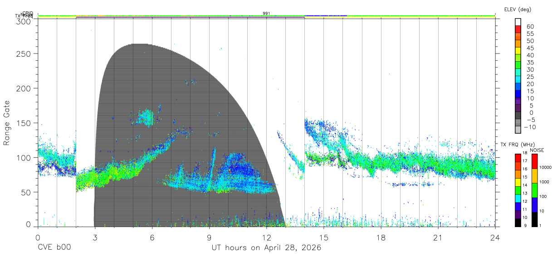Click the "ELEV (deg)" legend title
Viewport: 557px width, 257px height.
pos(518,10)
